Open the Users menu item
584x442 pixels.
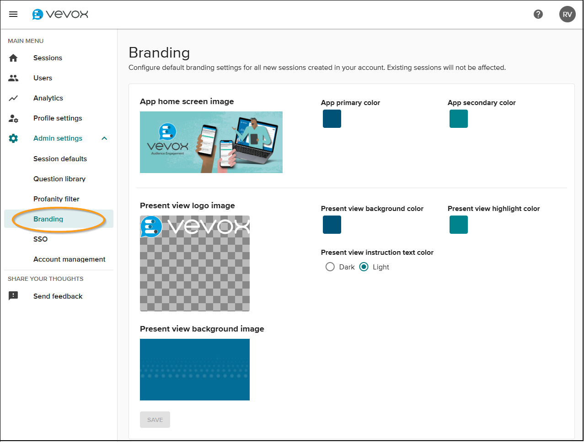click(43, 78)
